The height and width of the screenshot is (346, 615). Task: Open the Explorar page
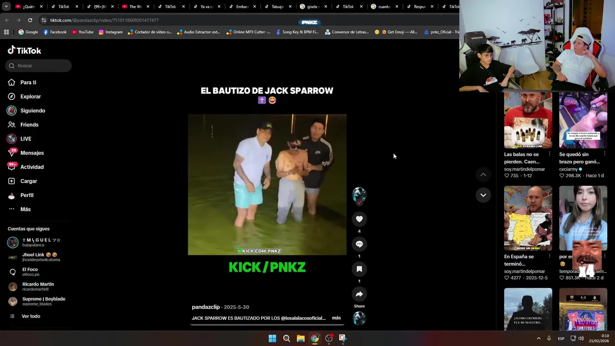(30, 97)
